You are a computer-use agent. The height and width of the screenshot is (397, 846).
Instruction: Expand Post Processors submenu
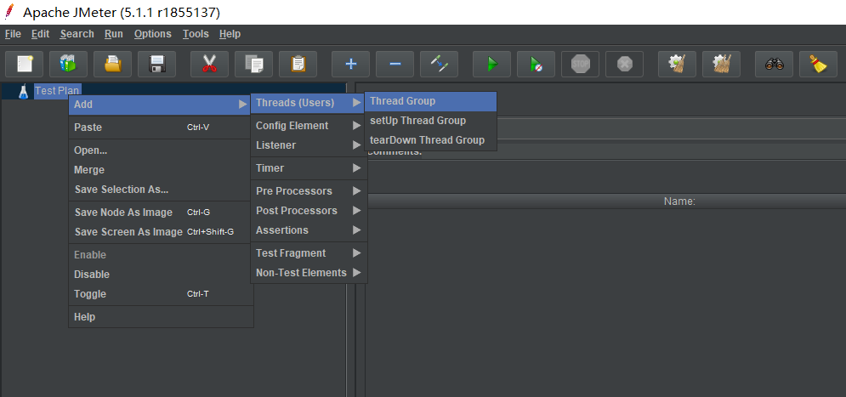point(309,210)
